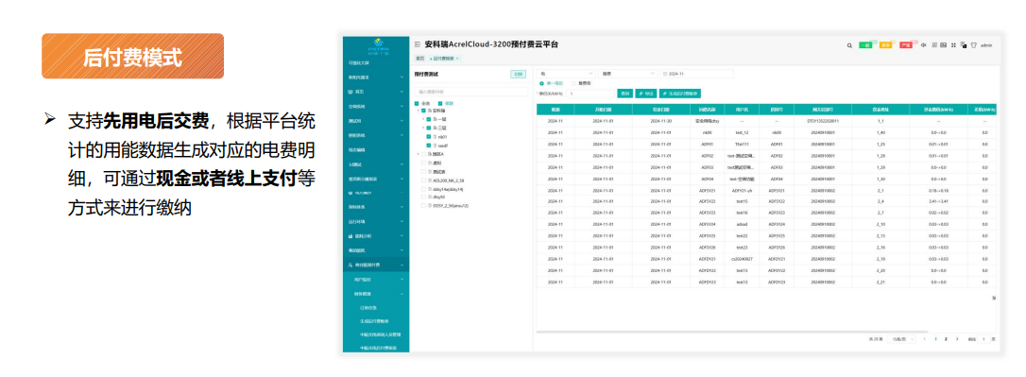This screenshot has height=377, width=1026.
Task: Click the 导出 export button
Action: pos(646,94)
